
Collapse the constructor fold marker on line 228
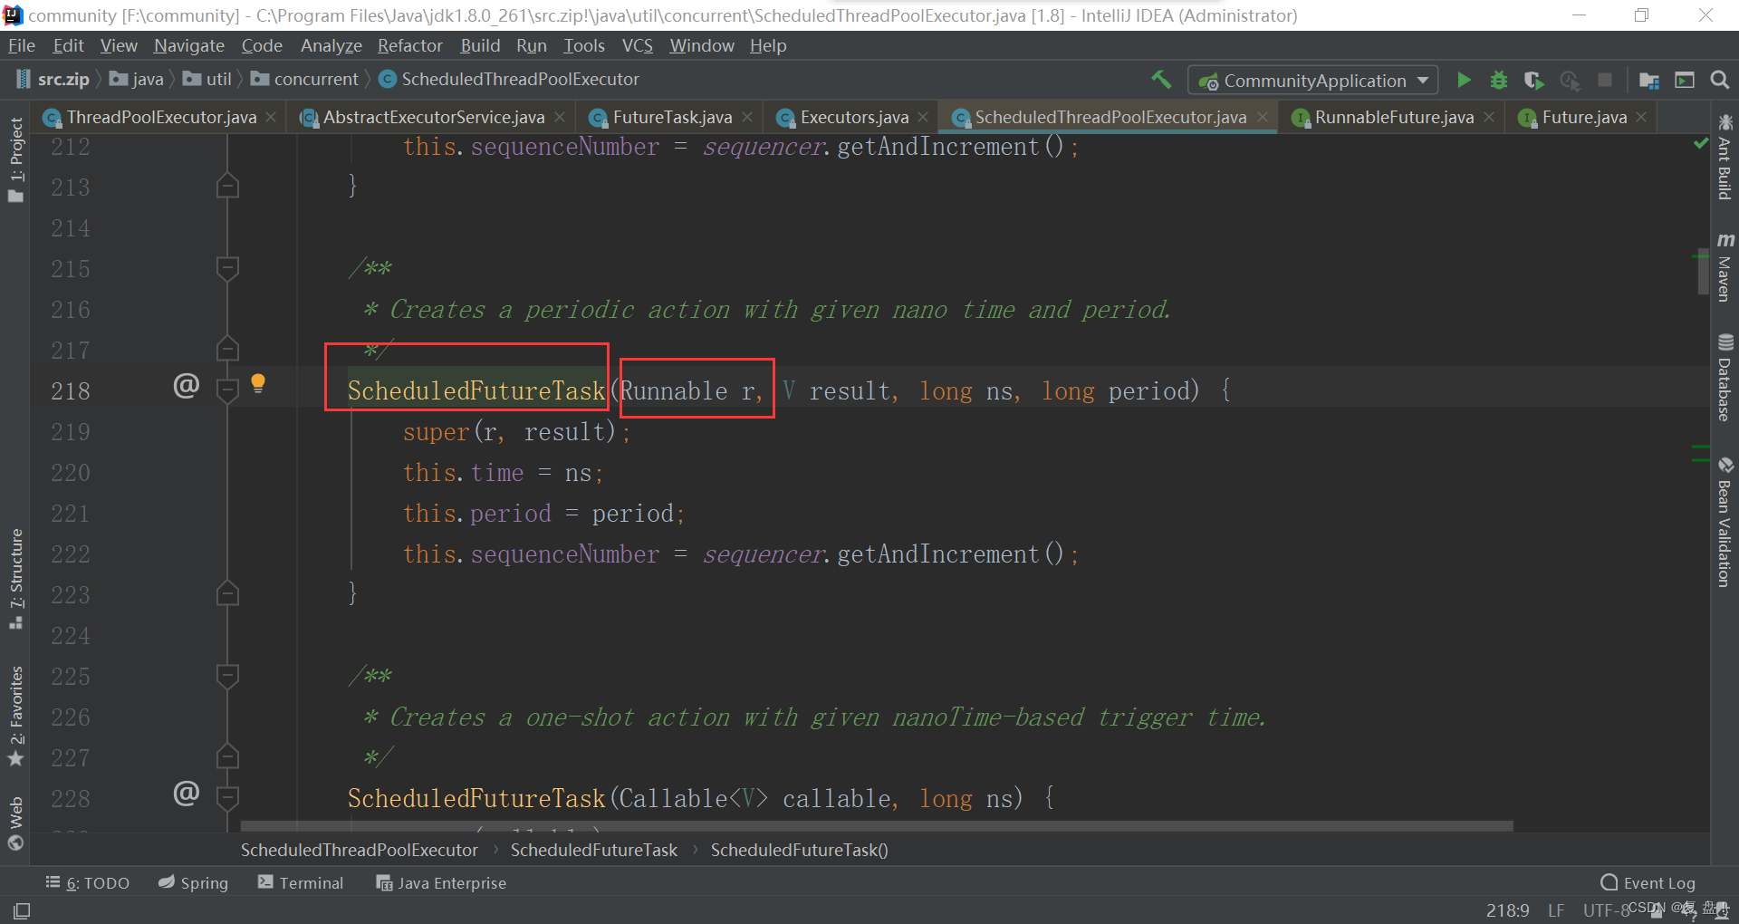[x=227, y=797]
